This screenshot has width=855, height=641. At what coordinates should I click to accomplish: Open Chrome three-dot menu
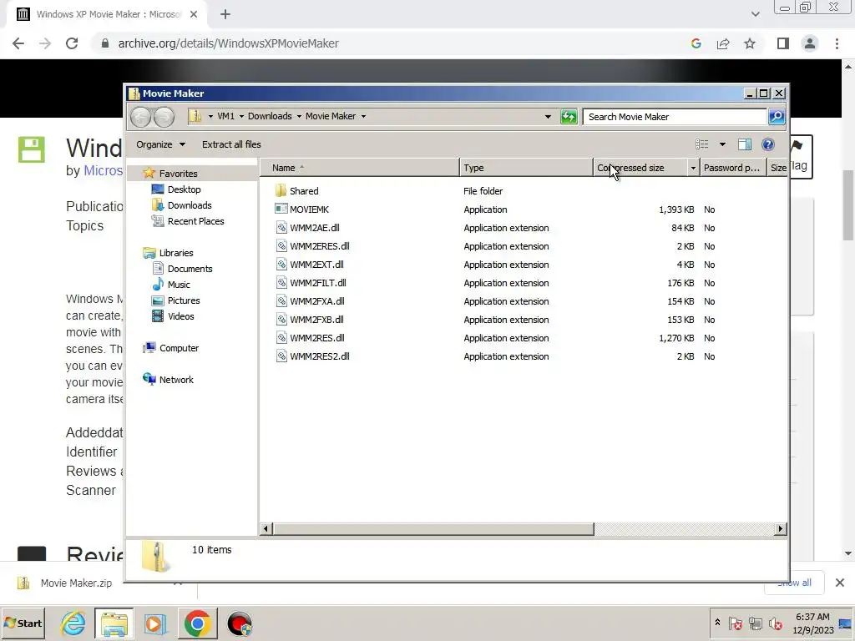click(837, 43)
